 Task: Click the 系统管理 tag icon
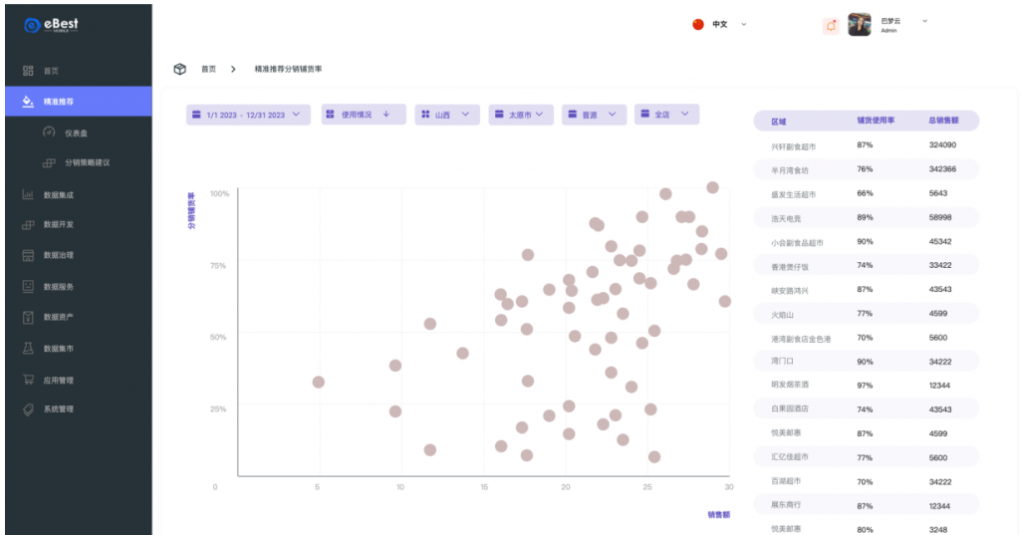pos(28,409)
